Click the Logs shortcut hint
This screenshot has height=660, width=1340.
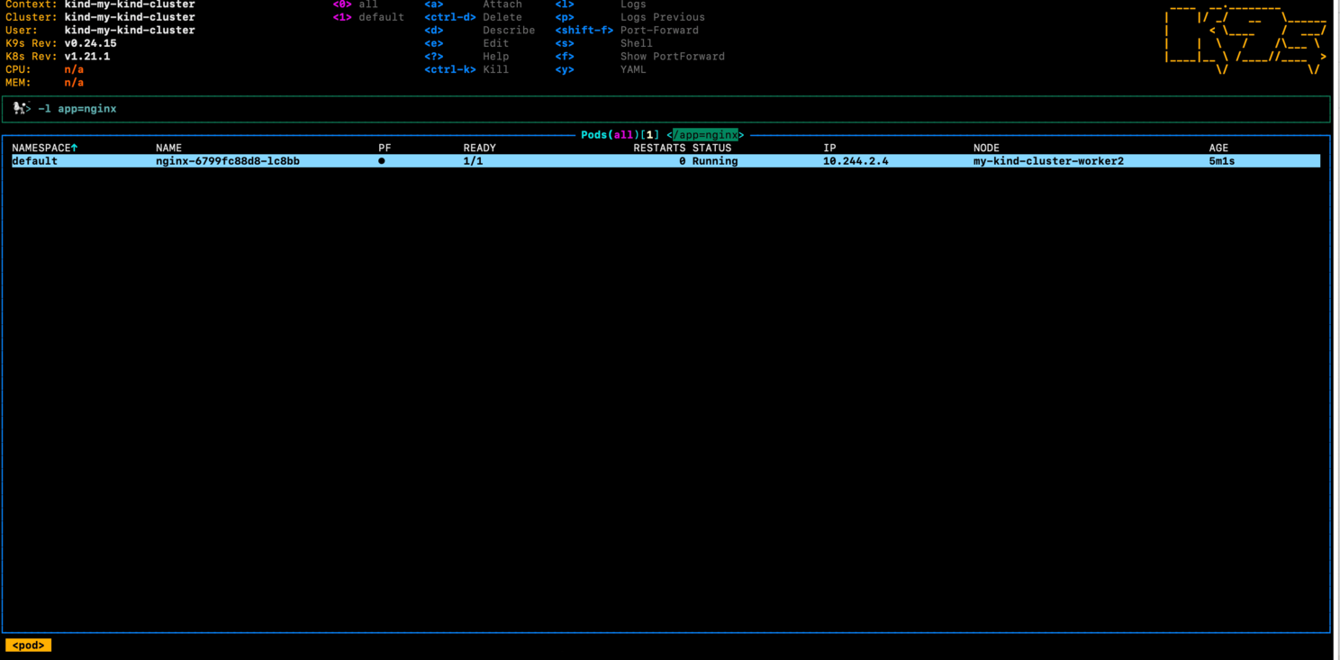tap(602, 5)
